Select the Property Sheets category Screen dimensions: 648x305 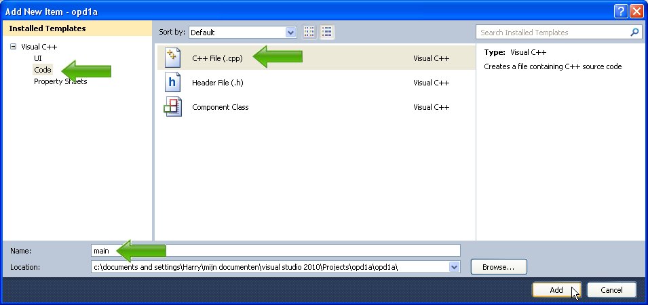coord(60,81)
